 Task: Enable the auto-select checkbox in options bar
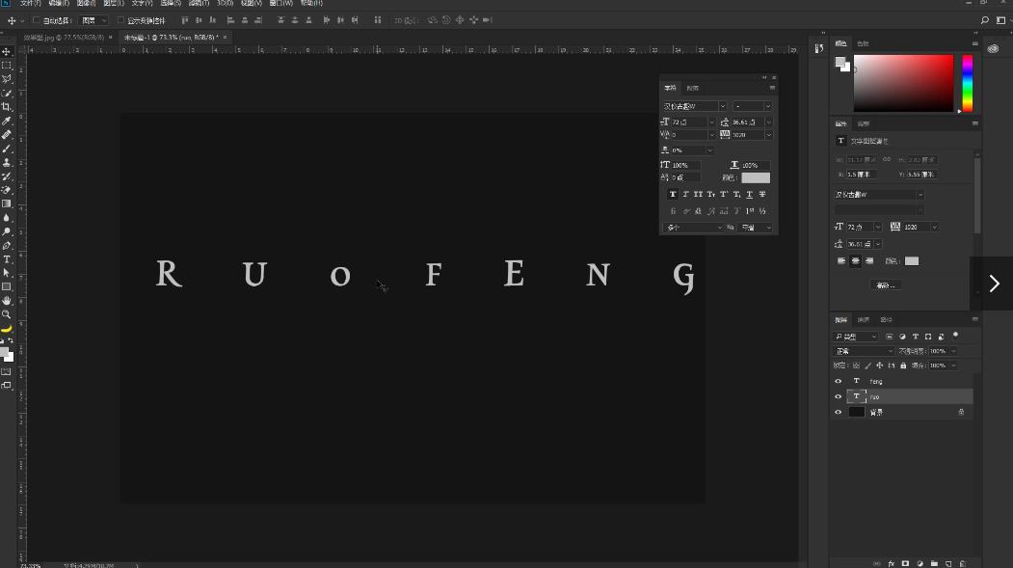click(x=37, y=20)
